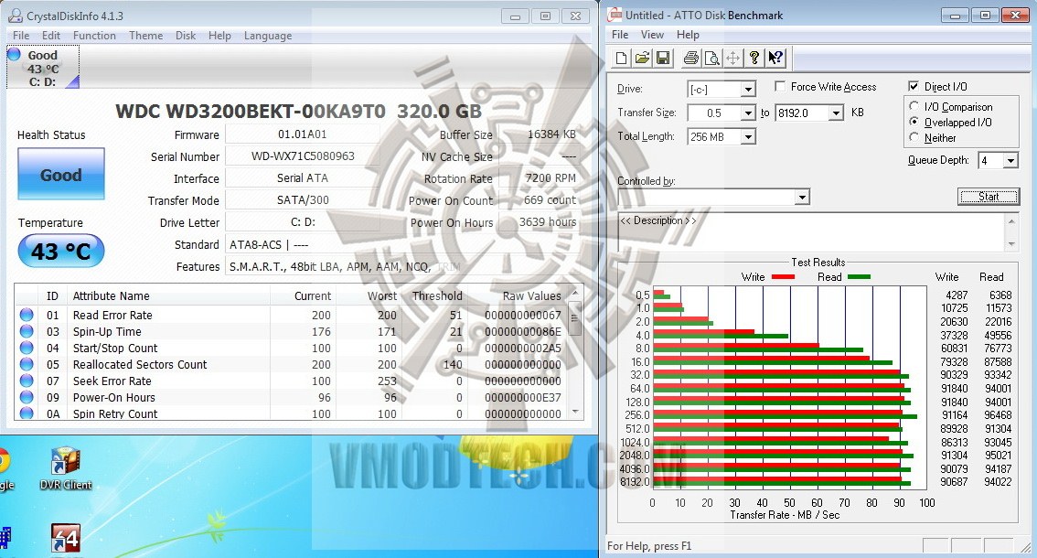Viewport: 1037px width, 558px height.
Task: Open CrystalDiskInfo File menu
Action: point(21,35)
